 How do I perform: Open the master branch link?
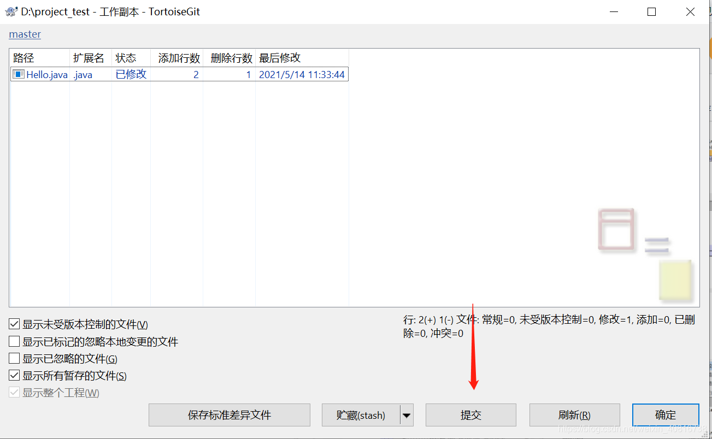pos(24,34)
